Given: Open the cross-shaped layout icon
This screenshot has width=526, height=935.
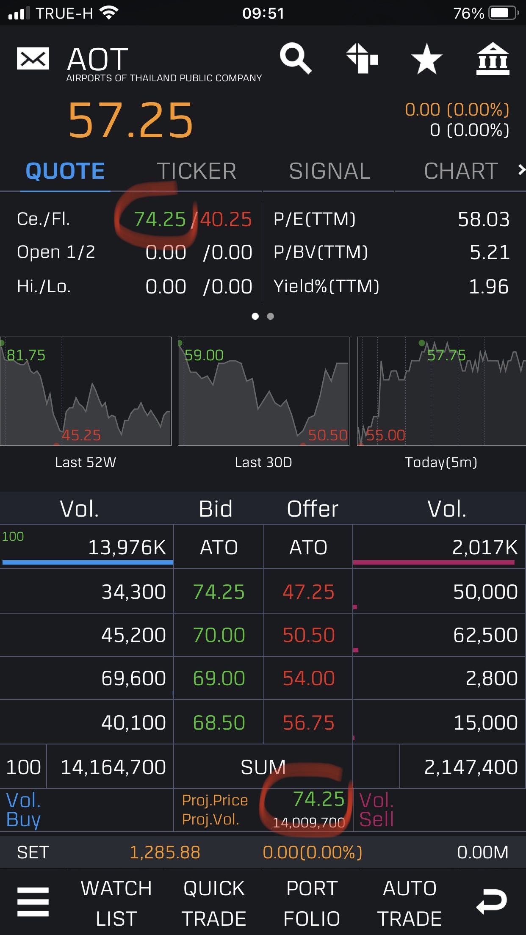Looking at the screenshot, I should [x=362, y=58].
